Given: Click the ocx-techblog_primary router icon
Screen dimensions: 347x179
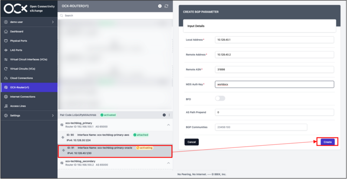Looking at the screenshot, I should (62, 125).
